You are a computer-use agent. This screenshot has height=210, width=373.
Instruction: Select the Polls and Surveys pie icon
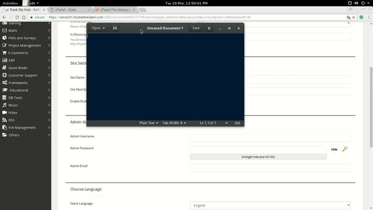tap(4, 38)
